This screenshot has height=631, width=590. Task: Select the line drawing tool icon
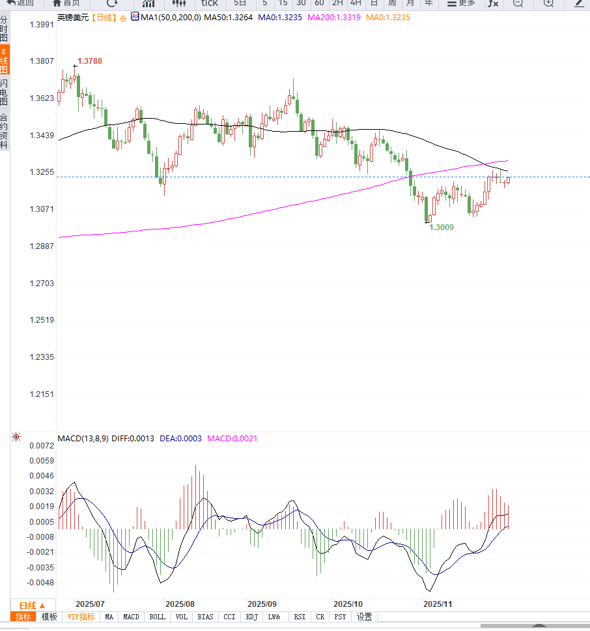click(579, 3)
